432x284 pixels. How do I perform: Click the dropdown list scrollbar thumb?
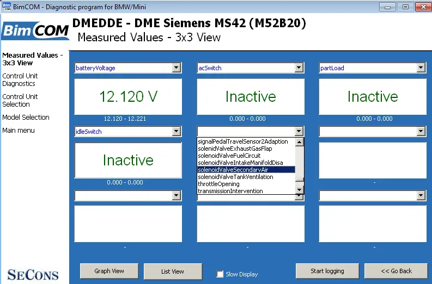coord(299,180)
